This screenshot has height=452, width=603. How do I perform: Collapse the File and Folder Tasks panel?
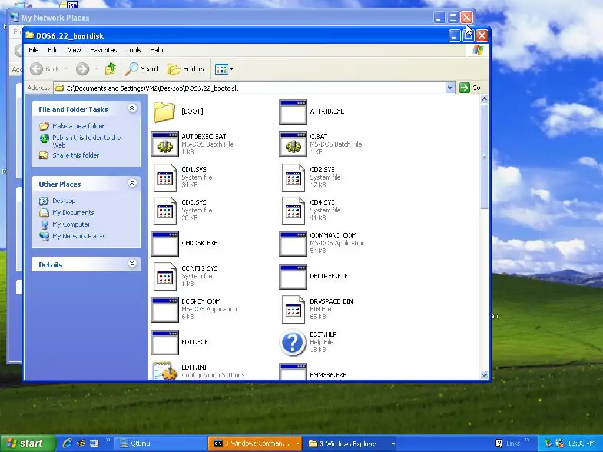pyautogui.click(x=132, y=108)
